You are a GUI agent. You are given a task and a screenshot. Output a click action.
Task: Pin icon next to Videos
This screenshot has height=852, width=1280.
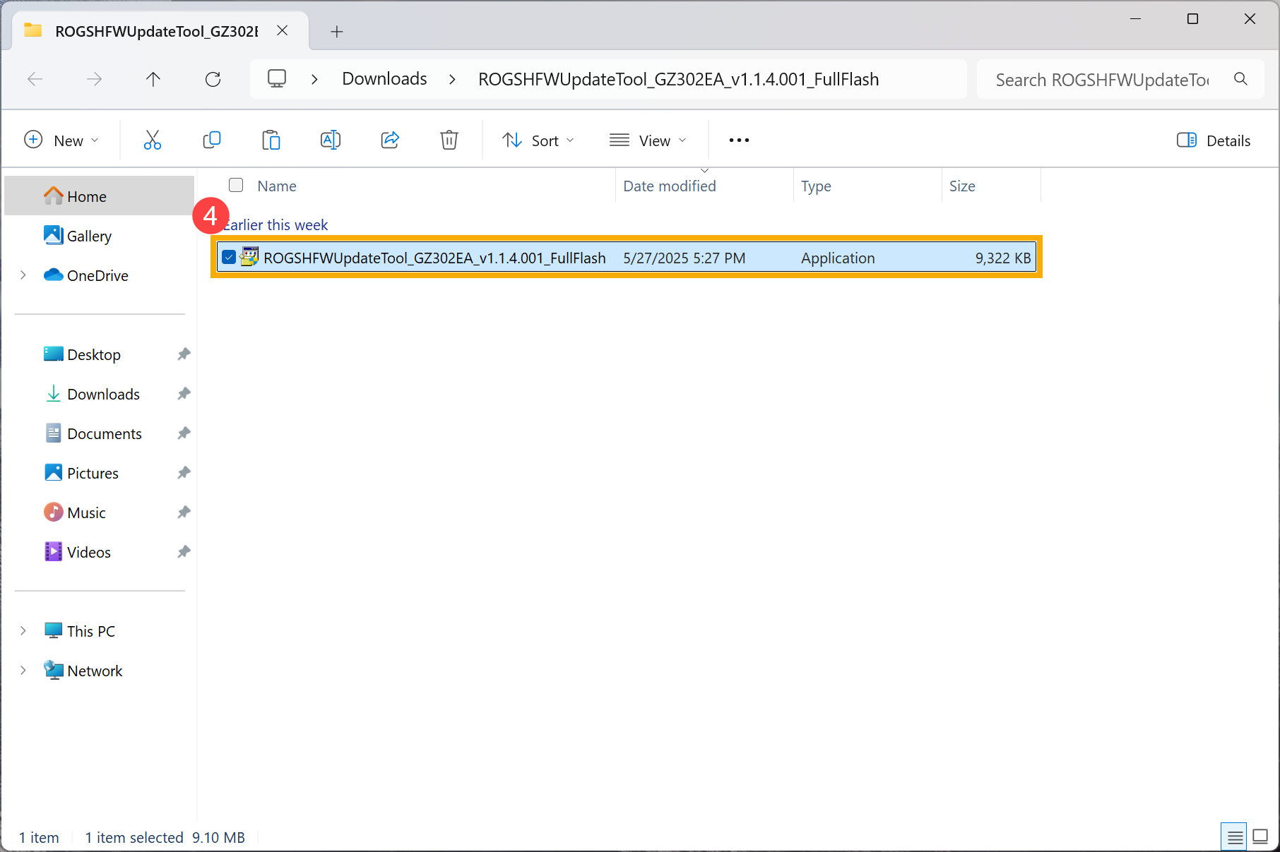click(184, 552)
